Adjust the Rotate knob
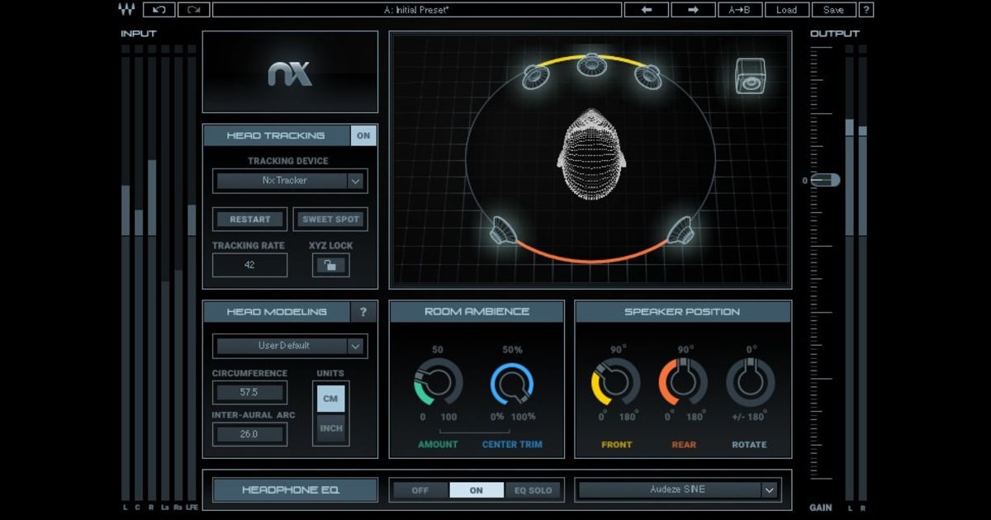Screen dimensions: 991x520 click(750, 382)
